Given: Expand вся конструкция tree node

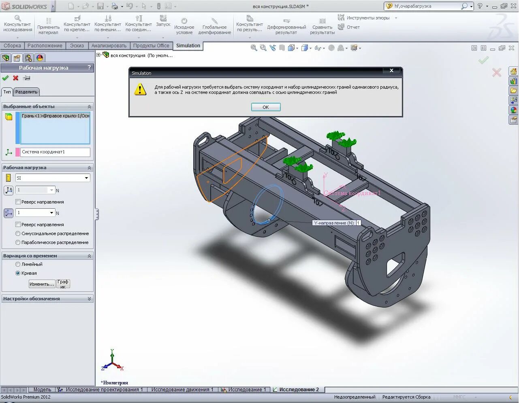Looking at the screenshot, I should pos(98,55).
